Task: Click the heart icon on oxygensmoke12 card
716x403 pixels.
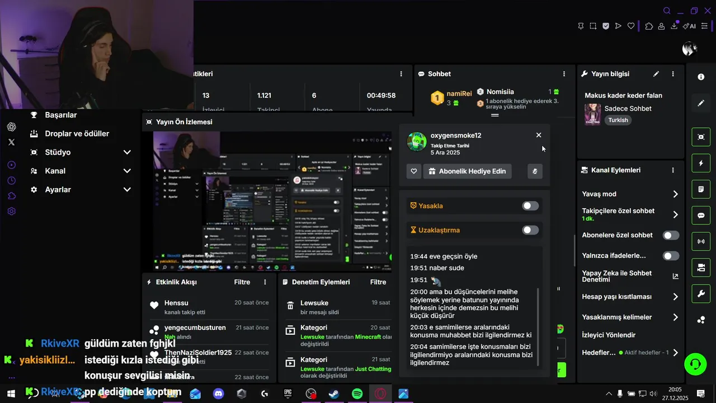Action: 413,171
